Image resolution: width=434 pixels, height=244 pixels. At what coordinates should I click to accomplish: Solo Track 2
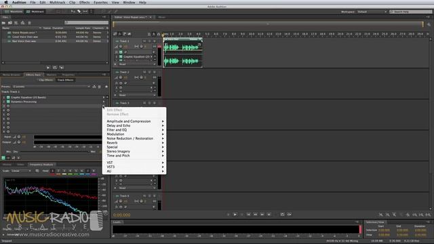point(149,72)
